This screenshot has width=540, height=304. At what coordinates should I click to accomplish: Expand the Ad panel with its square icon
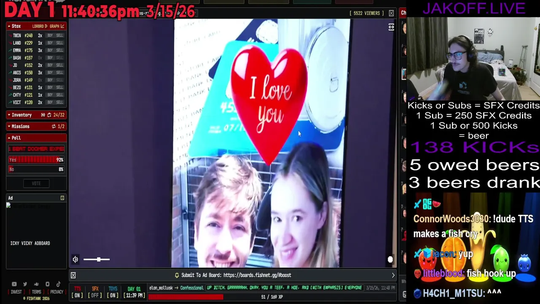[x=62, y=198]
